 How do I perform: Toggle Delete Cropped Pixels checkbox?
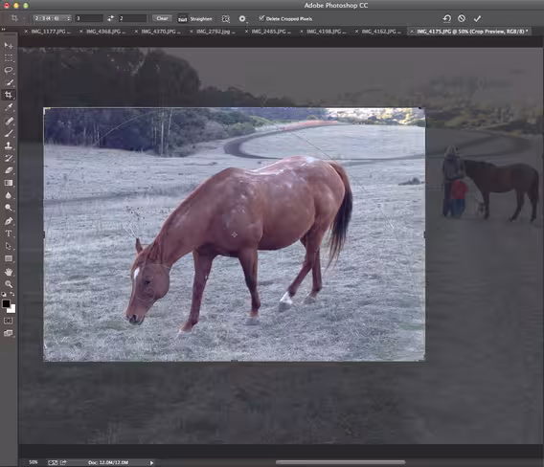261,18
